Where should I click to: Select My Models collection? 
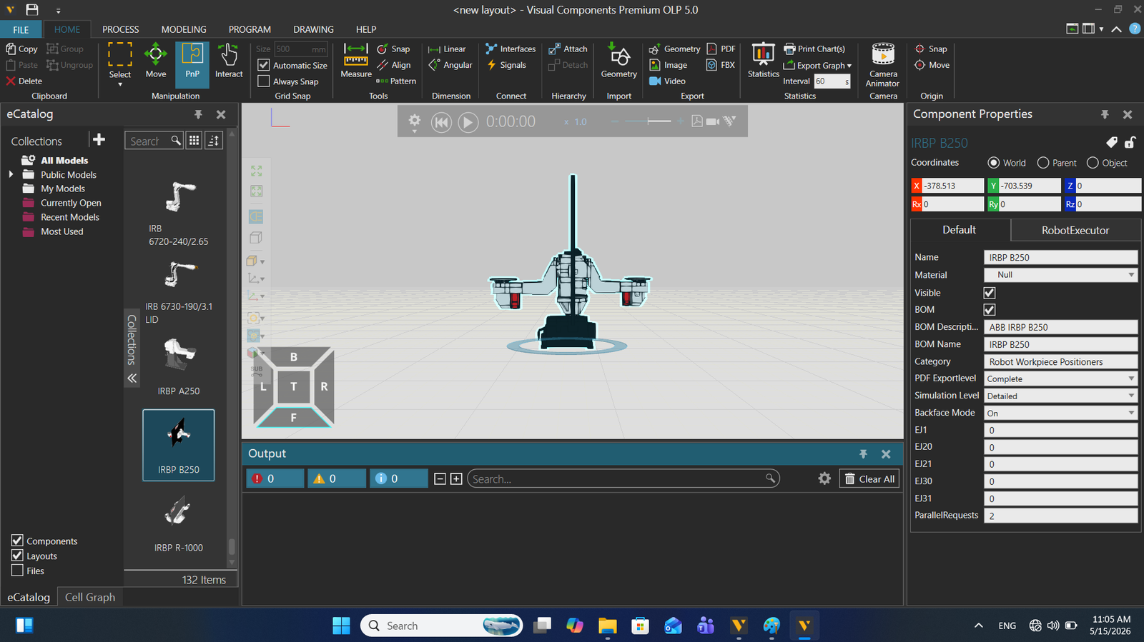(63, 189)
